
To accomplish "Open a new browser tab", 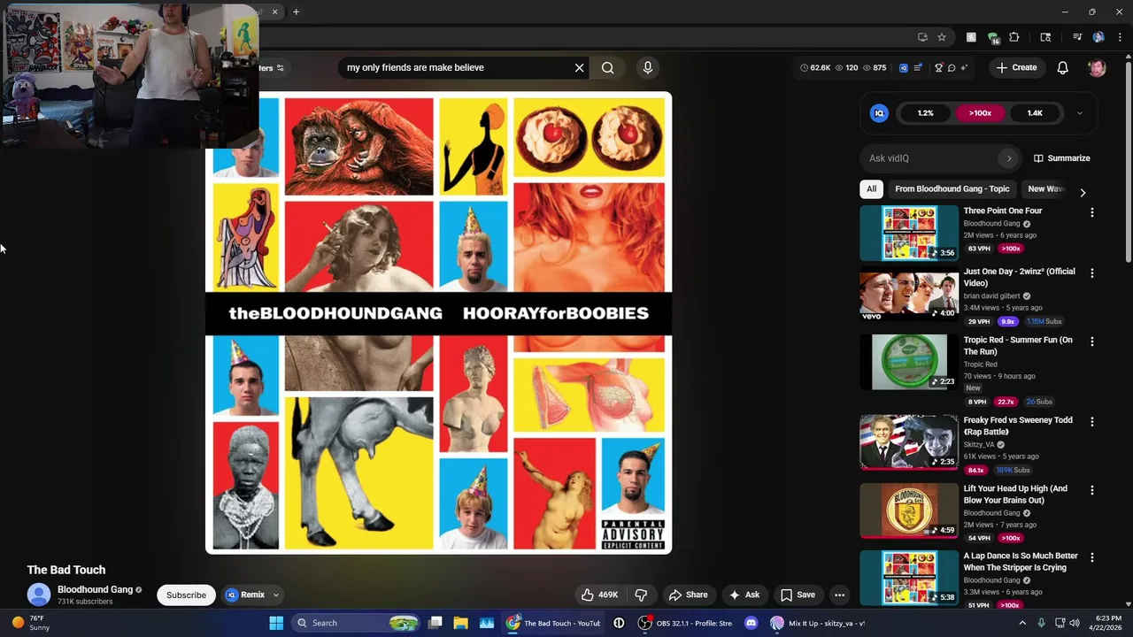I will point(296,12).
